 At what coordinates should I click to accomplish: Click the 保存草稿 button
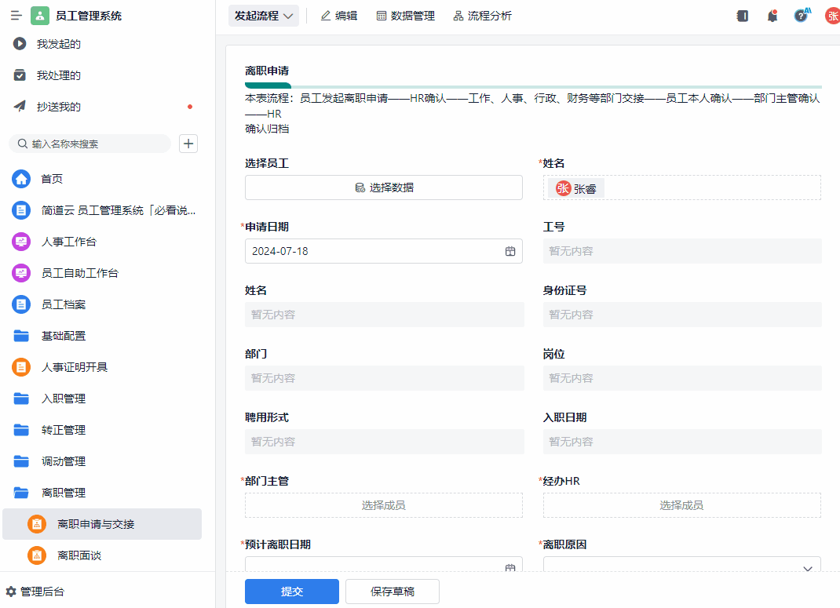click(x=393, y=592)
